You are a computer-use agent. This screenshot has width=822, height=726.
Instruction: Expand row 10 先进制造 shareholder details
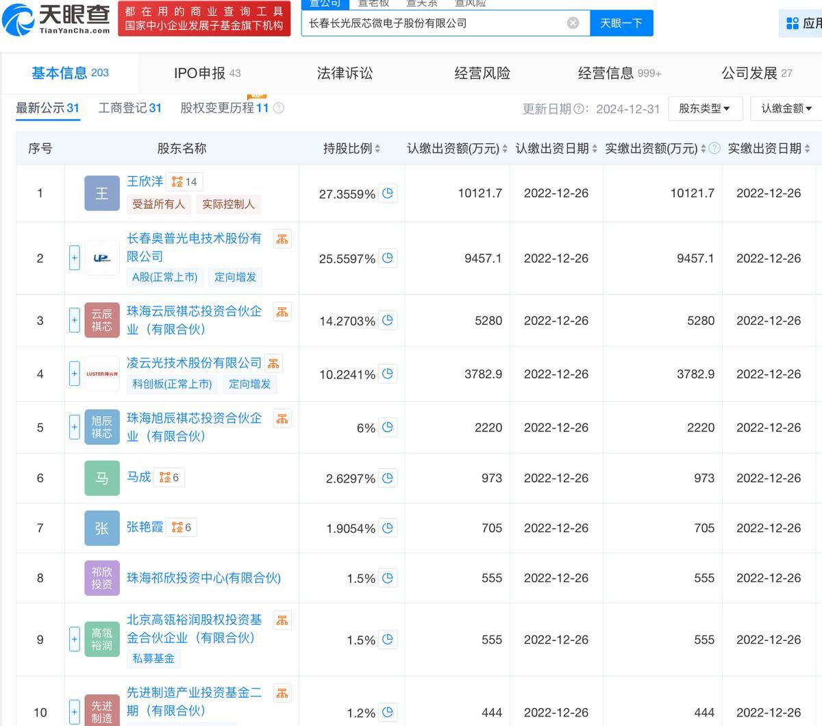(x=75, y=712)
